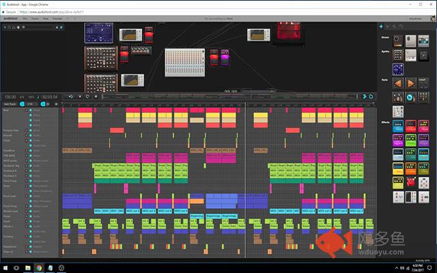The height and width of the screenshot is (273, 437).
Task: Click the 4/4 time signature value
Action: tap(22, 97)
